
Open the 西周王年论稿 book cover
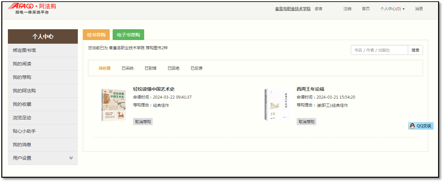(277, 104)
